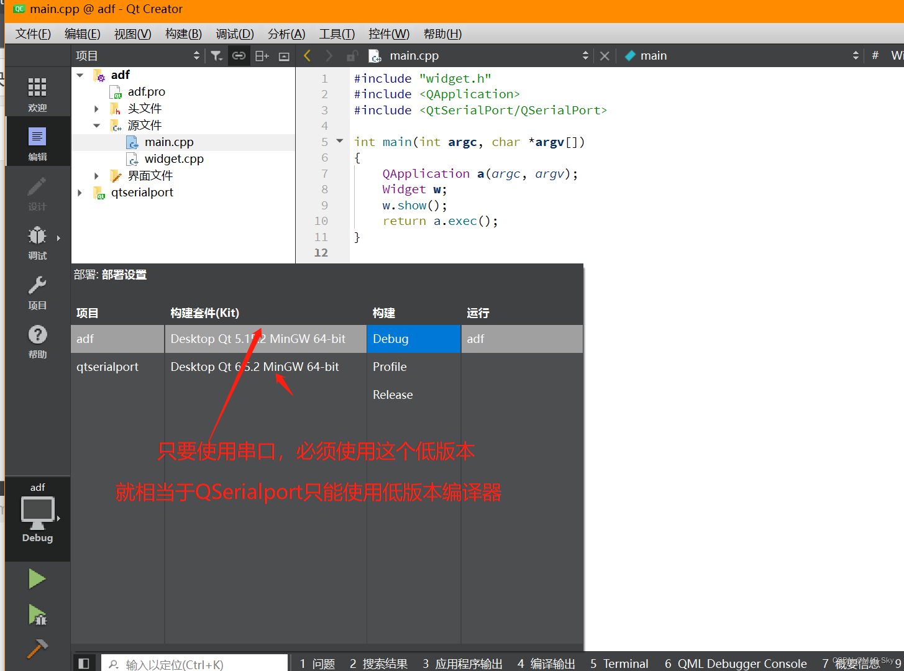The image size is (904, 671).
Task: Open the 4 编译输出 pane
Action: pos(546,664)
